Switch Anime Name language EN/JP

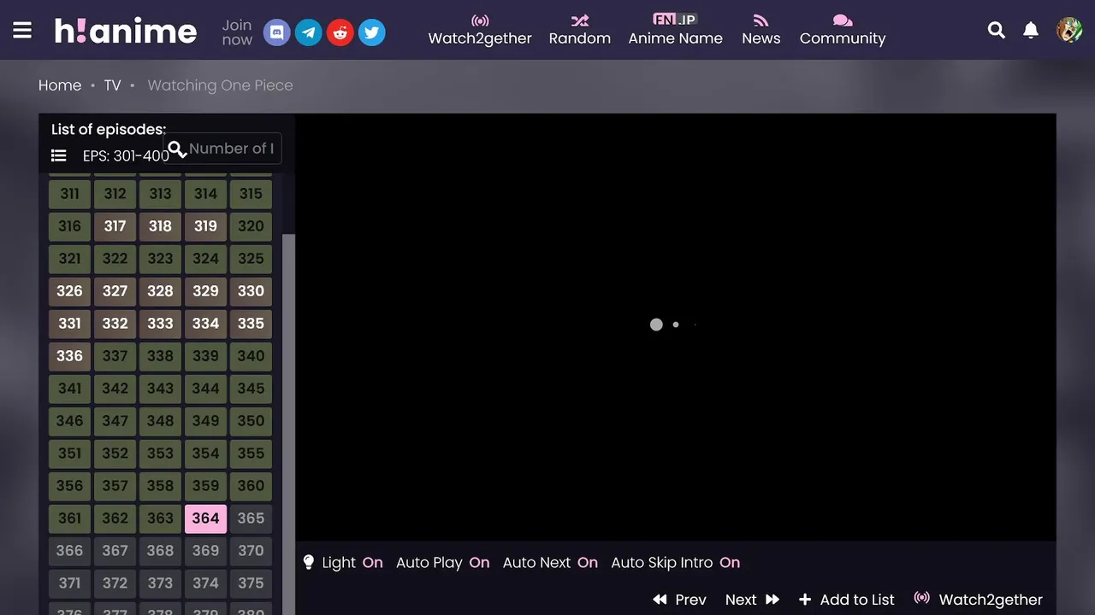click(676, 31)
